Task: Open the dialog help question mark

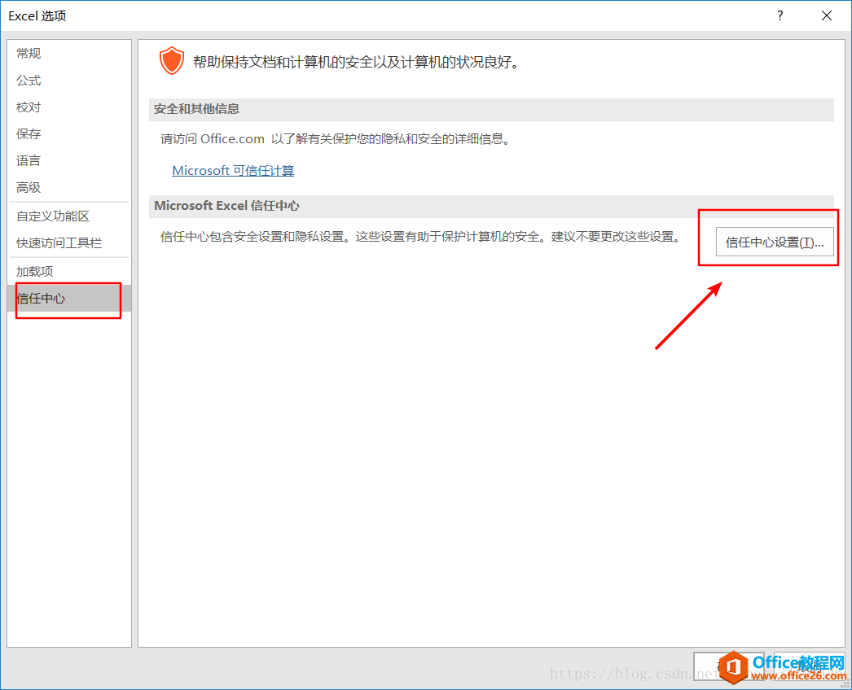Action: coord(780,15)
